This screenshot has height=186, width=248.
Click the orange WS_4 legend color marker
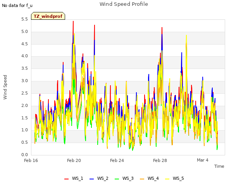tap(142, 179)
